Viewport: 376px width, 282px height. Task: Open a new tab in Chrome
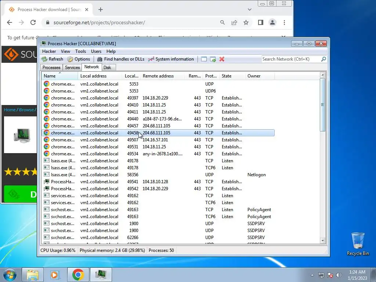click(101, 10)
